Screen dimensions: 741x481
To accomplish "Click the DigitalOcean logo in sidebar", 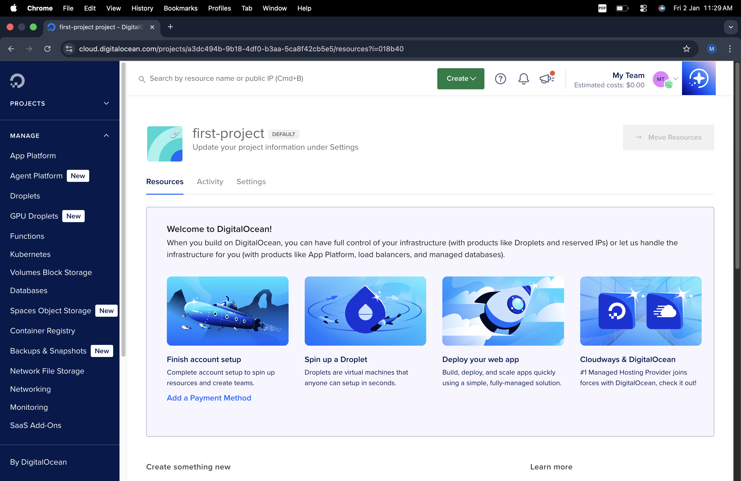I will pos(17,81).
